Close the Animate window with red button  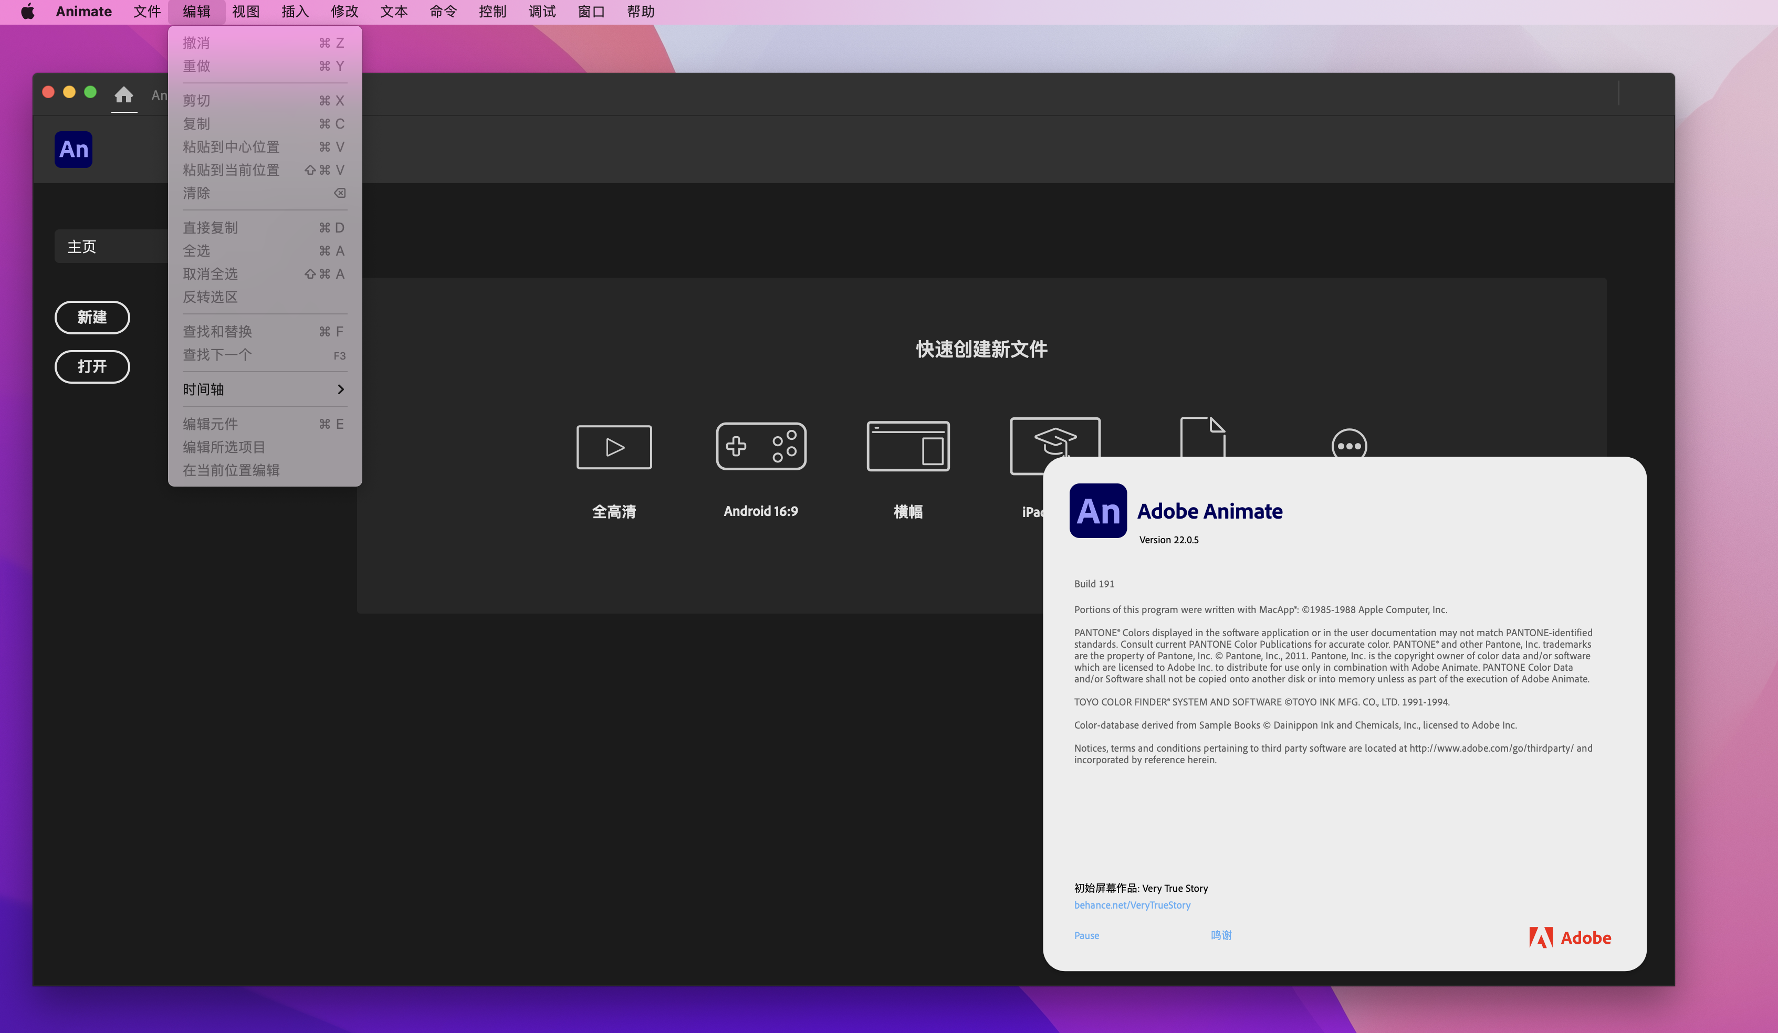49,92
